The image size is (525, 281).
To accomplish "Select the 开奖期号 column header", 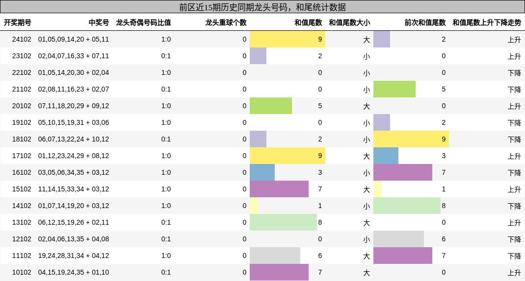I will coord(17,23).
